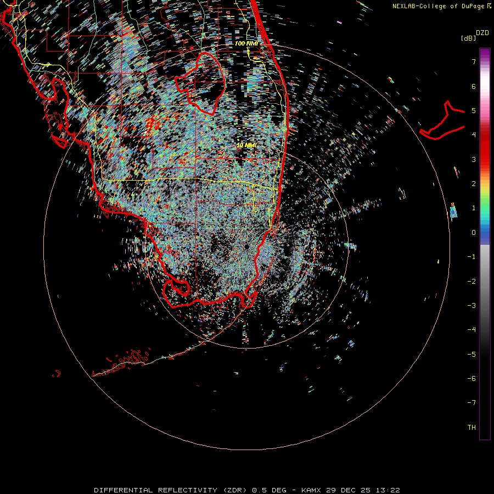
Task: Select the 0 value on color scale
Action: [x=474, y=233]
